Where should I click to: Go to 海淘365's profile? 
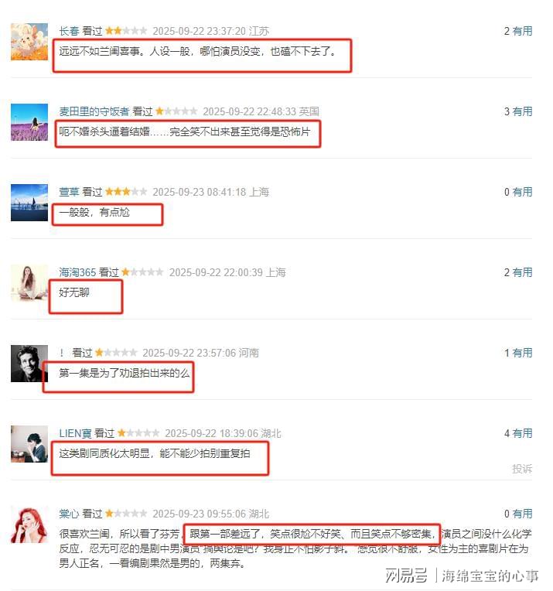(x=77, y=272)
